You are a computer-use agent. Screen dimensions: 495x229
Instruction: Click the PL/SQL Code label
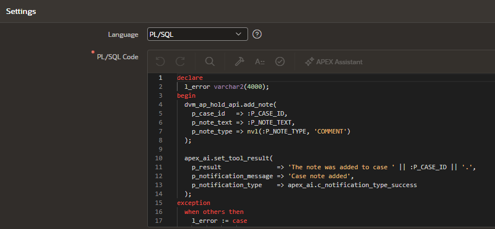[x=118, y=57]
